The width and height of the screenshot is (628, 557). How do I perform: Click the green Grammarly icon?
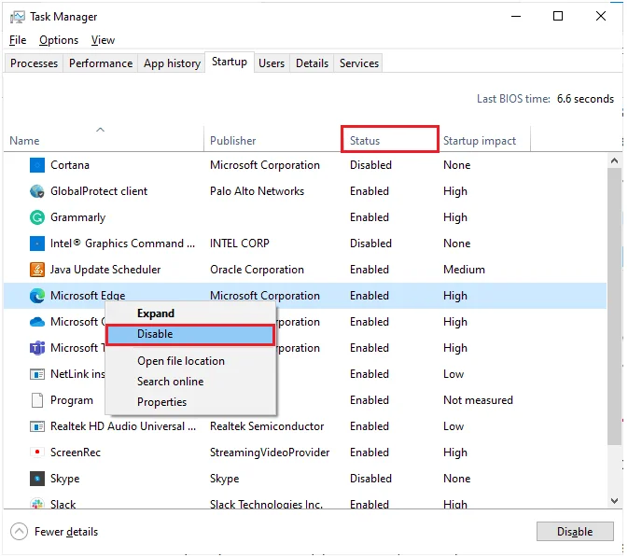[37, 217]
